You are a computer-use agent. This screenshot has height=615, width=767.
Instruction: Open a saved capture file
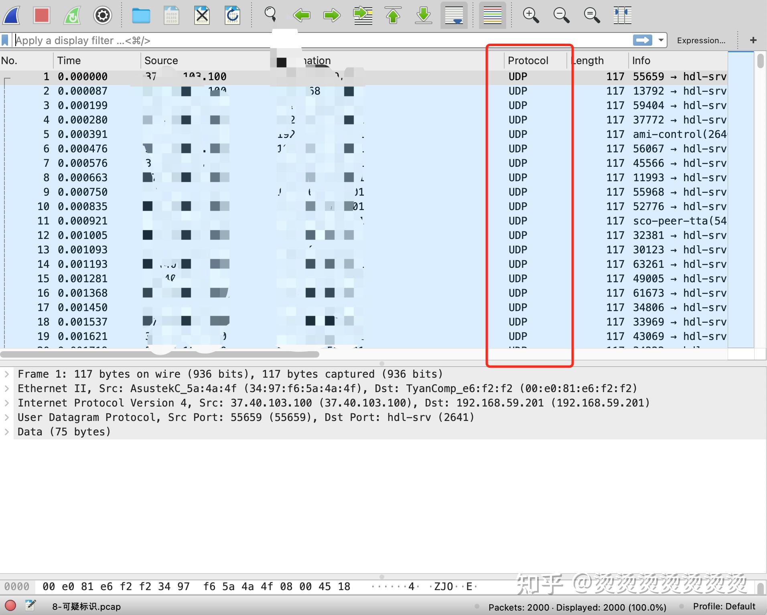[x=141, y=15]
